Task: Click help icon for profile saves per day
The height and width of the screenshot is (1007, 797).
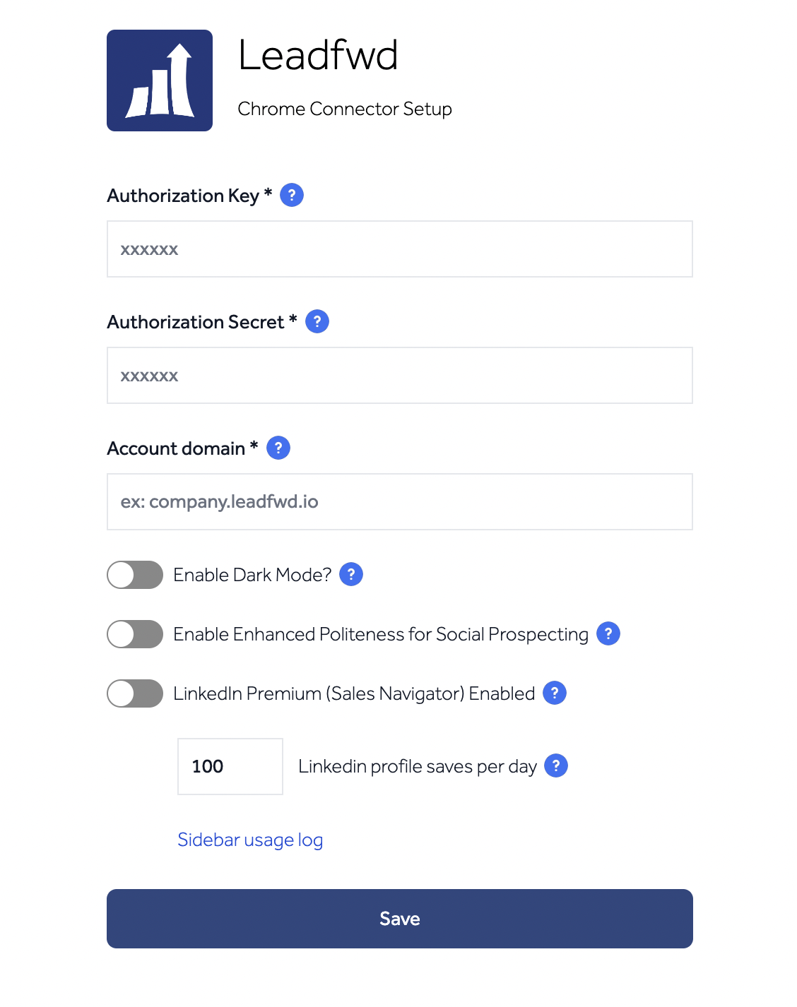Action: pos(556,765)
